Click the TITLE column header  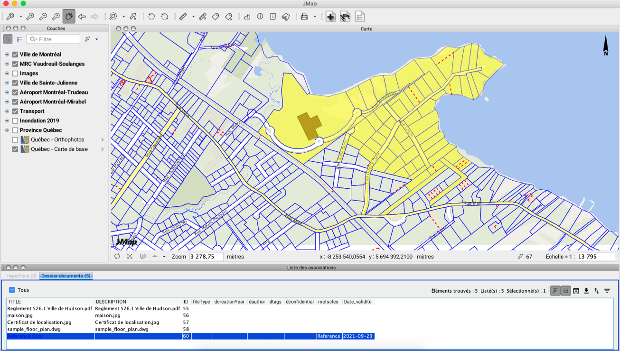click(15, 302)
